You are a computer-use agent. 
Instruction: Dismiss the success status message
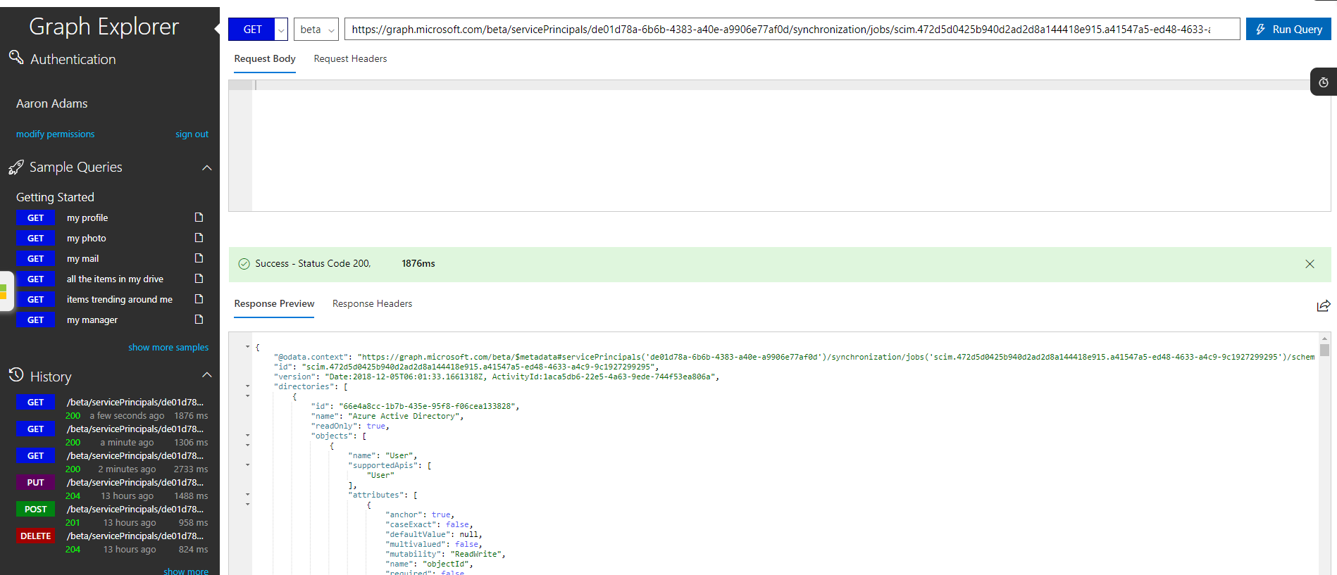pos(1310,264)
